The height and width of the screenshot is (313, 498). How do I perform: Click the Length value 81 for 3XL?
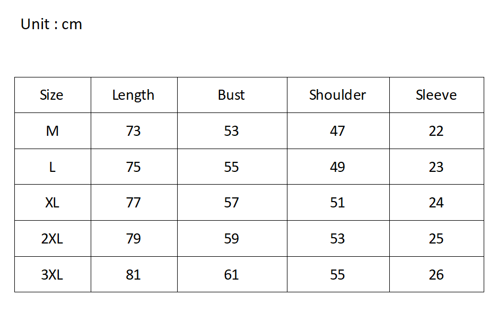[133, 275]
